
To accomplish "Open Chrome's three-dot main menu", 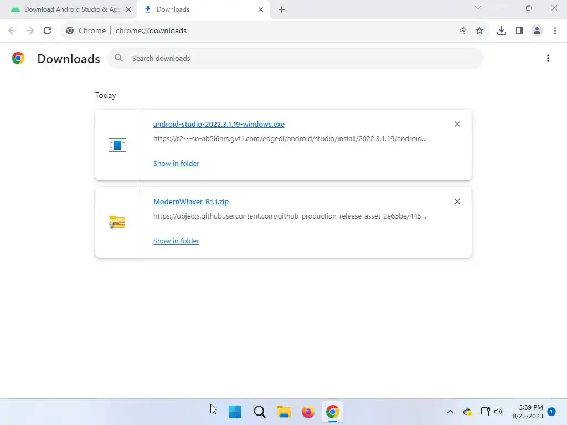I will pos(555,31).
